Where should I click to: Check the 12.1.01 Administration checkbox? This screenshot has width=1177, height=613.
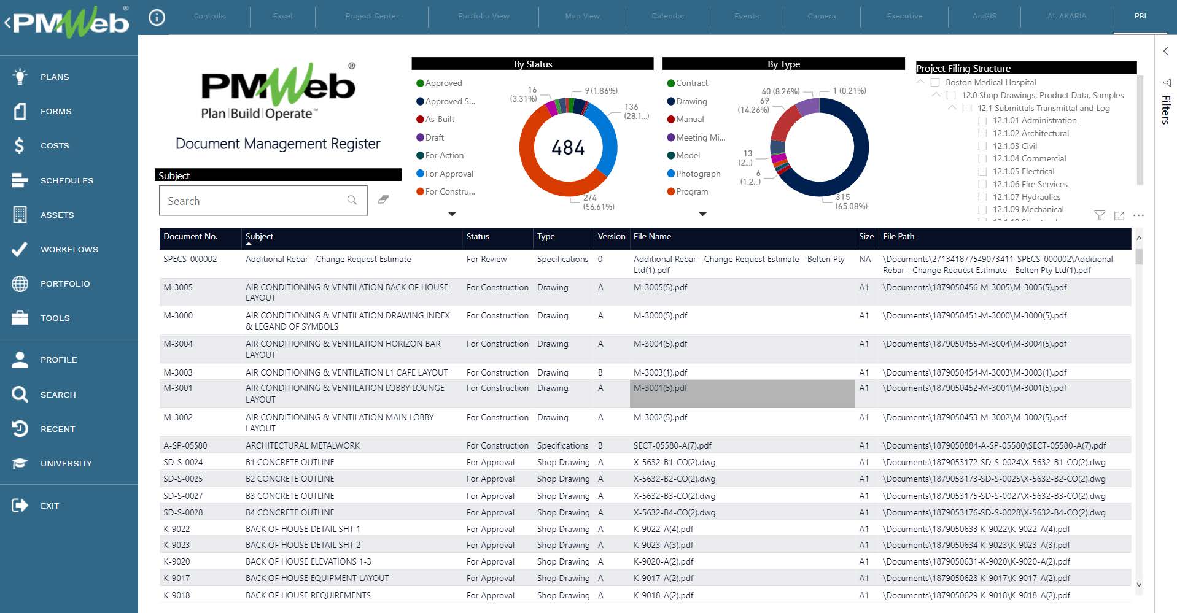(982, 121)
